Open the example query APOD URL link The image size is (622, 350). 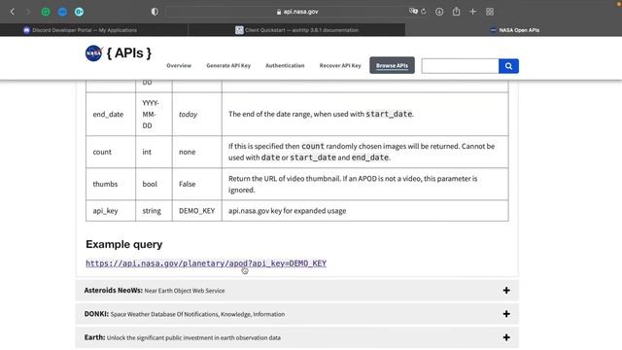click(206, 263)
